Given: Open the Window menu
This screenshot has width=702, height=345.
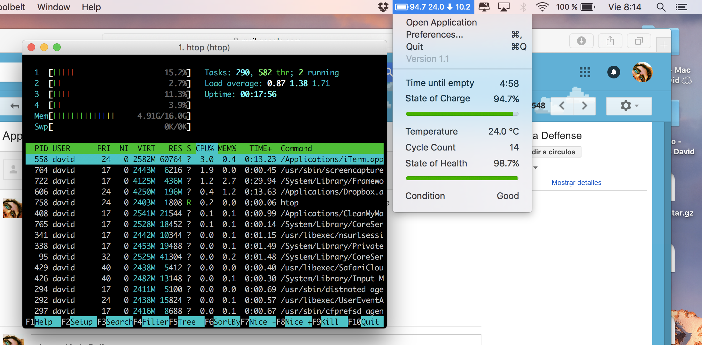Looking at the screenshot, I should (54, 7).
